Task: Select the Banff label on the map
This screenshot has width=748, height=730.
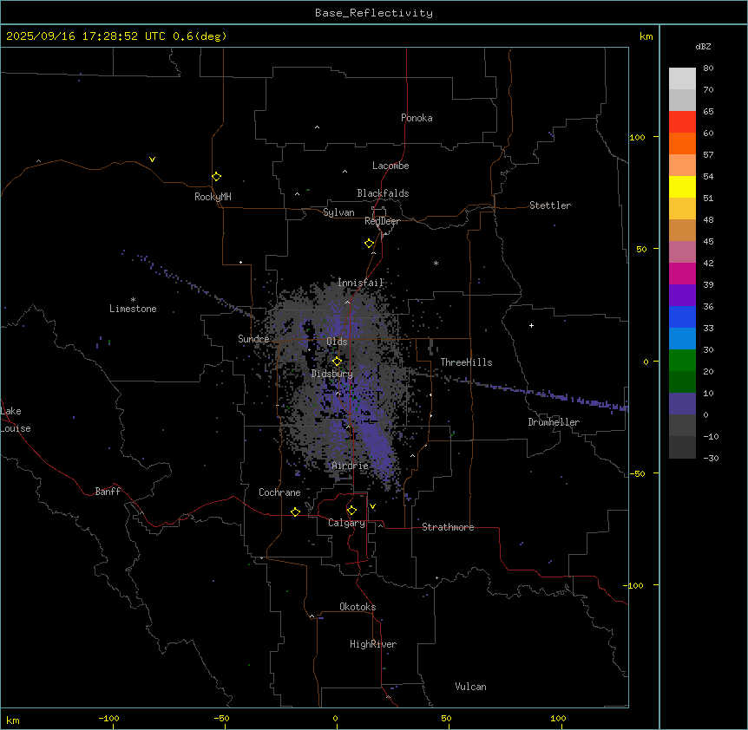Action: point(108,492)
